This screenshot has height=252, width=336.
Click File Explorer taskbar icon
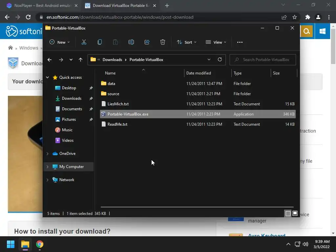pos(25,244)
